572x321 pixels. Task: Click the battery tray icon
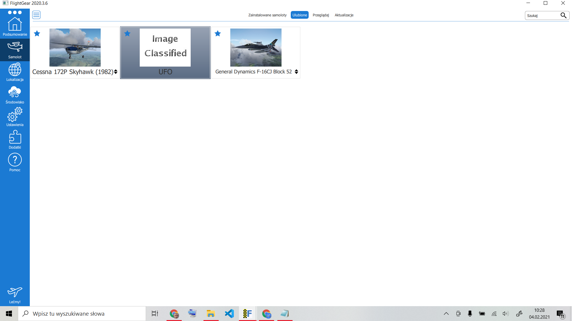(482, 314)
